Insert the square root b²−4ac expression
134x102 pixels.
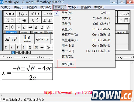click(x=43, y=39)
